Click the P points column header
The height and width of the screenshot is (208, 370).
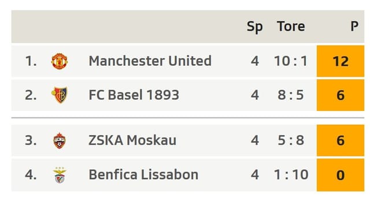click(354, 26)
